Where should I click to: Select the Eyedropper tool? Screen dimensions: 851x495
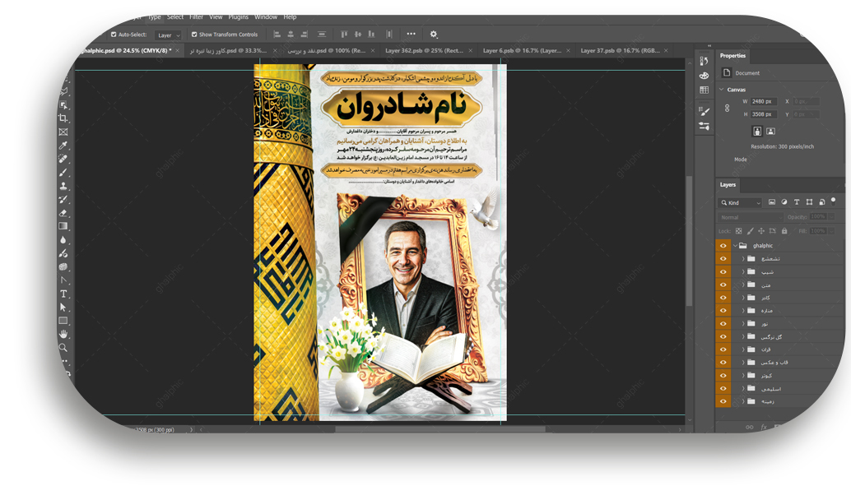tap(63, 146)
